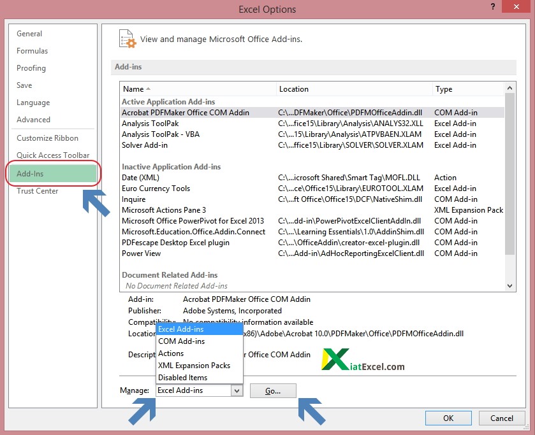Viewport: 535px width, 435px height.
Task: Close the Excel Options dialog
Action: [x=517, y=6]
